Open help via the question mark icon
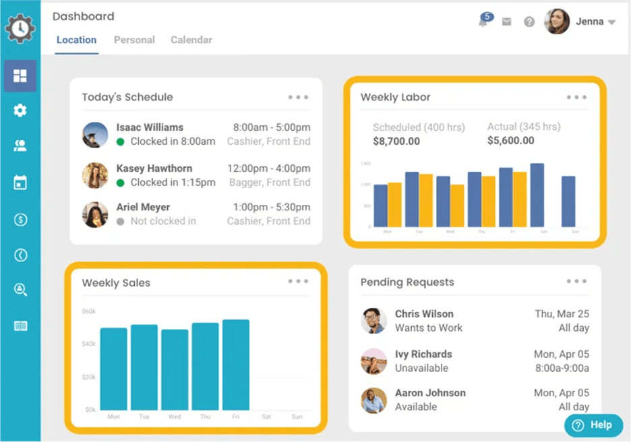This screenshot has width=631, height=442. coord(529,21)
